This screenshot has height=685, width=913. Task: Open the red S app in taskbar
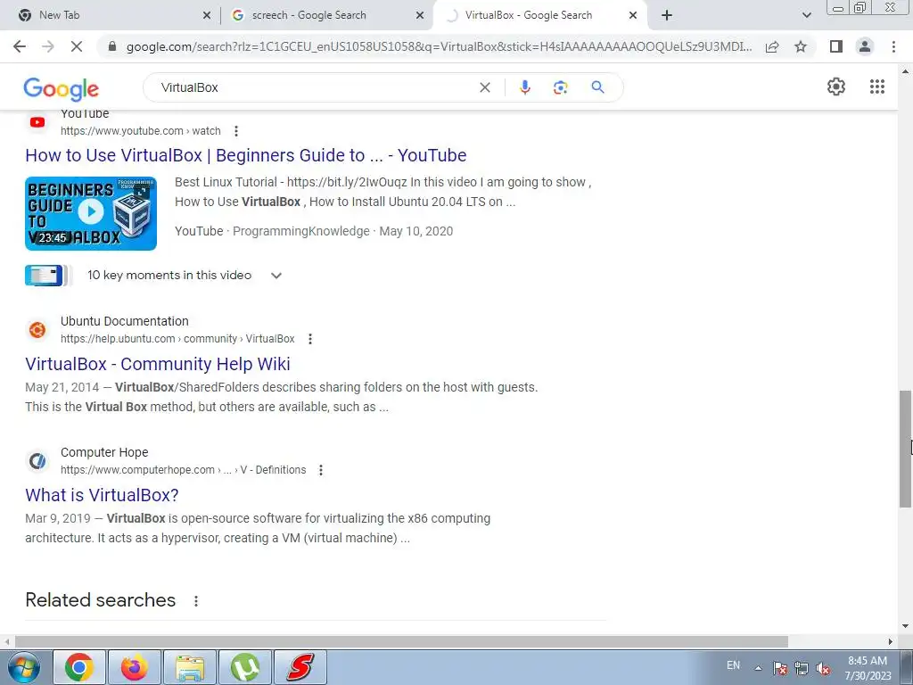point(300,667)
